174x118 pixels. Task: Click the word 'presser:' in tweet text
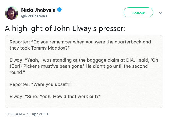(x=112, y=29)
